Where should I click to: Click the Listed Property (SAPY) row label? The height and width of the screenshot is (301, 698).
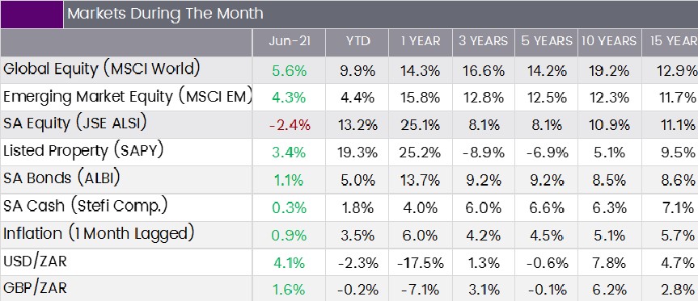point(83,151)
